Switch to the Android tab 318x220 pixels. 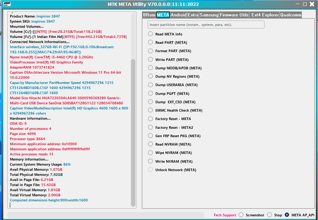coord(178,15)
